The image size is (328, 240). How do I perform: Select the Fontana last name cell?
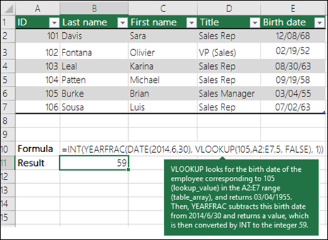94,51
